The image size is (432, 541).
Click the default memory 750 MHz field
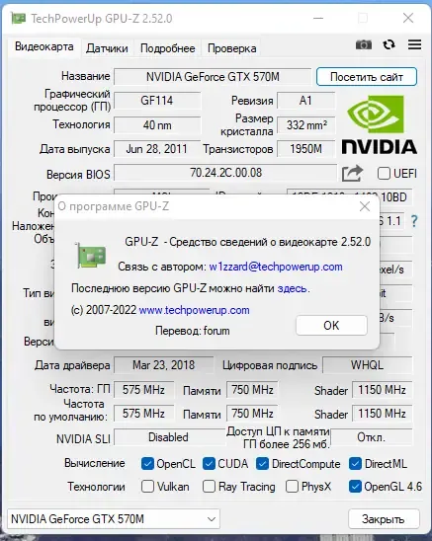pyautogui.click(x=252, y=414)
